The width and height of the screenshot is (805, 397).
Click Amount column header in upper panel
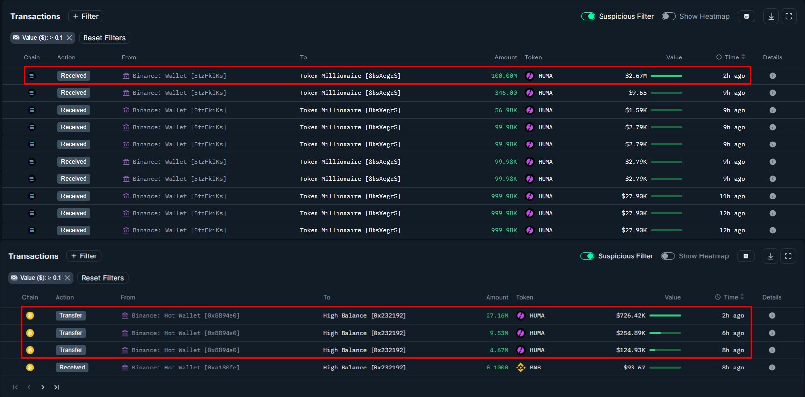[506, 57]
